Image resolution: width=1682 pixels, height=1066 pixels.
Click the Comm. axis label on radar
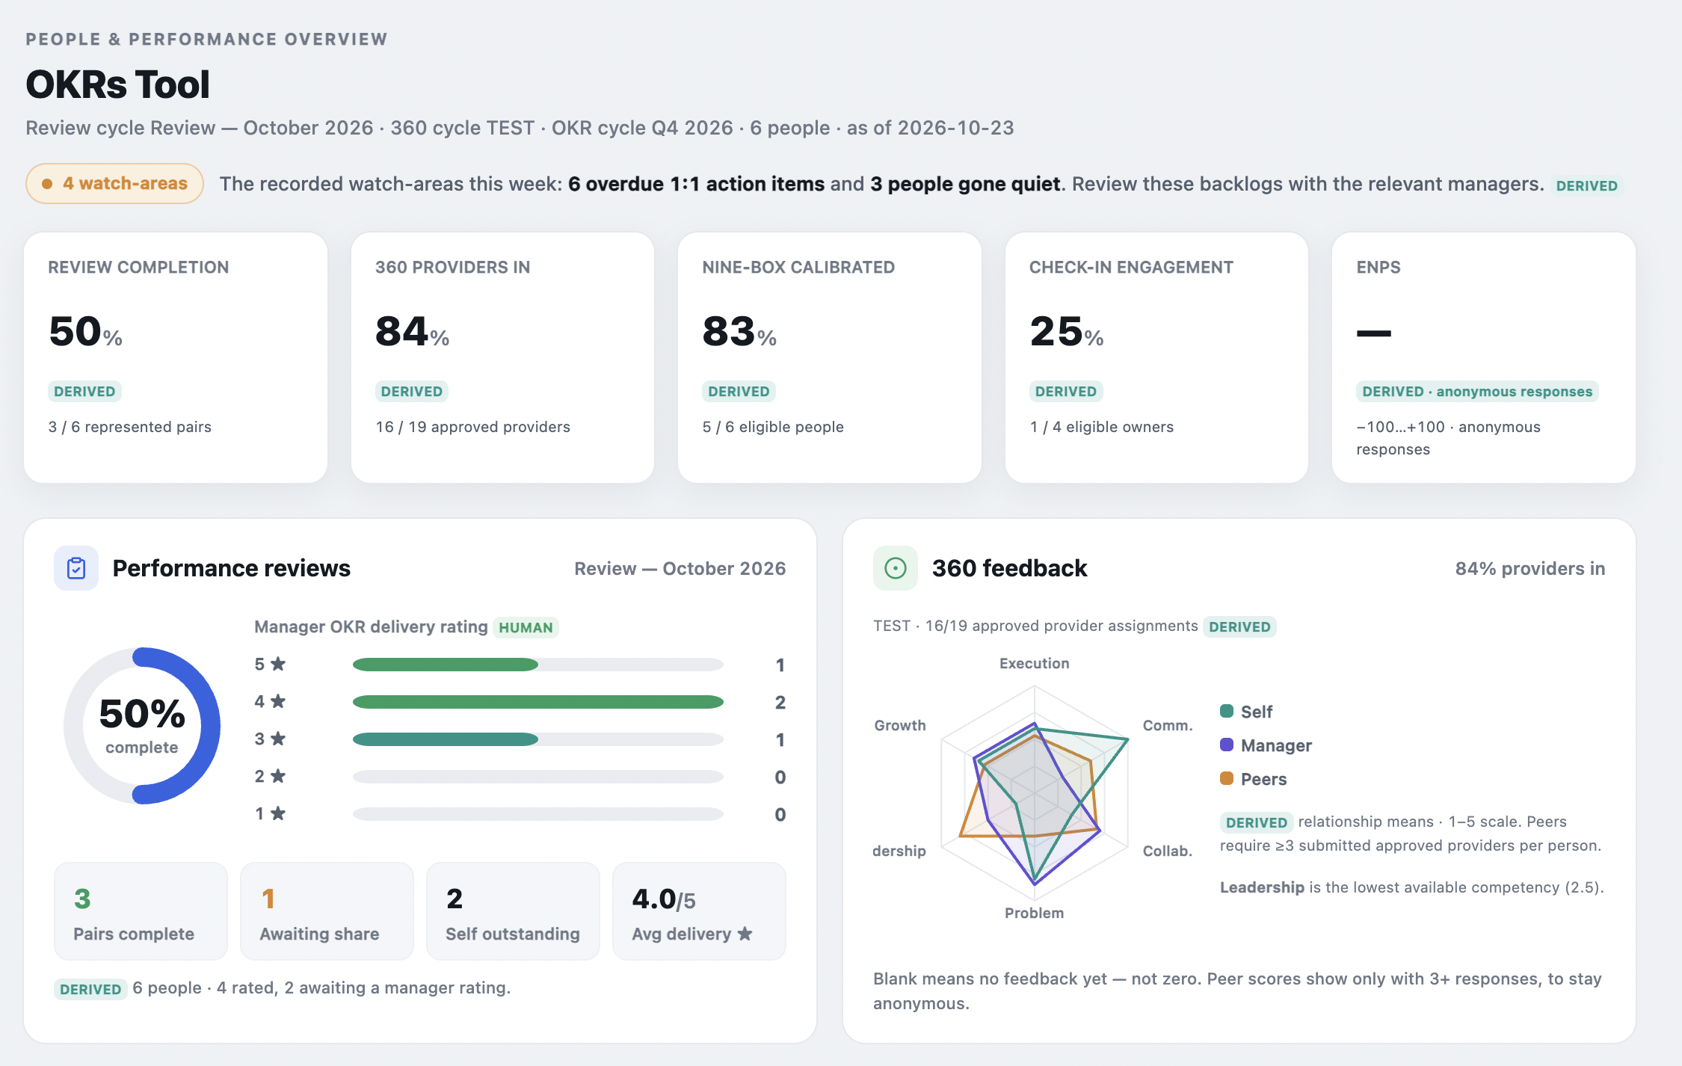coord(1168,725)
